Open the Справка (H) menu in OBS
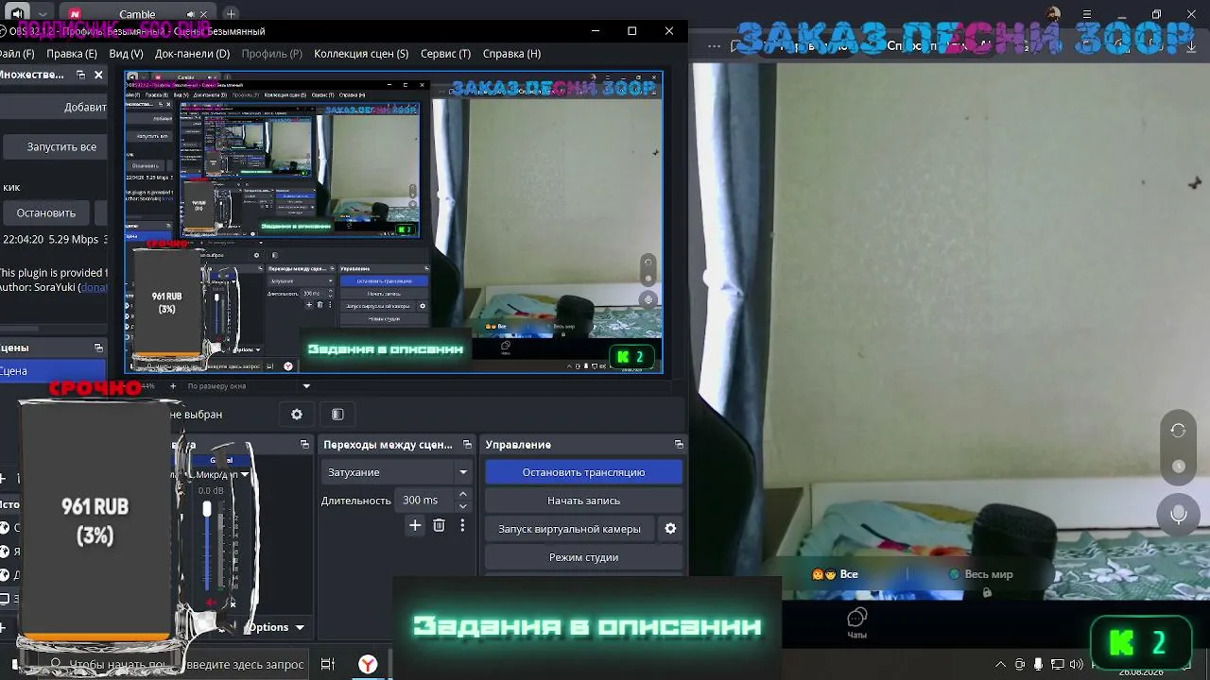 click(x=511, y=54)
